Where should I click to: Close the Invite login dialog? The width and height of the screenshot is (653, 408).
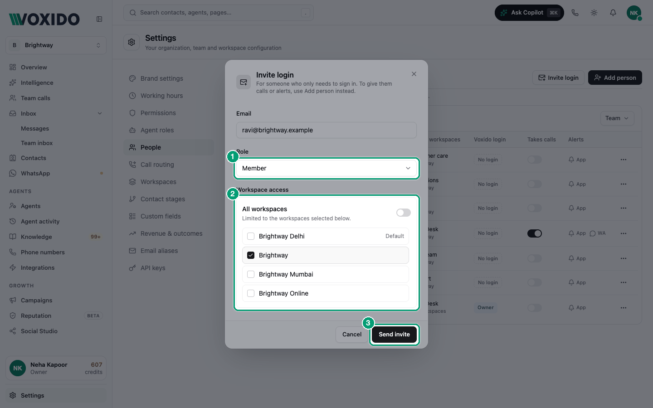(x=414, y=74)
